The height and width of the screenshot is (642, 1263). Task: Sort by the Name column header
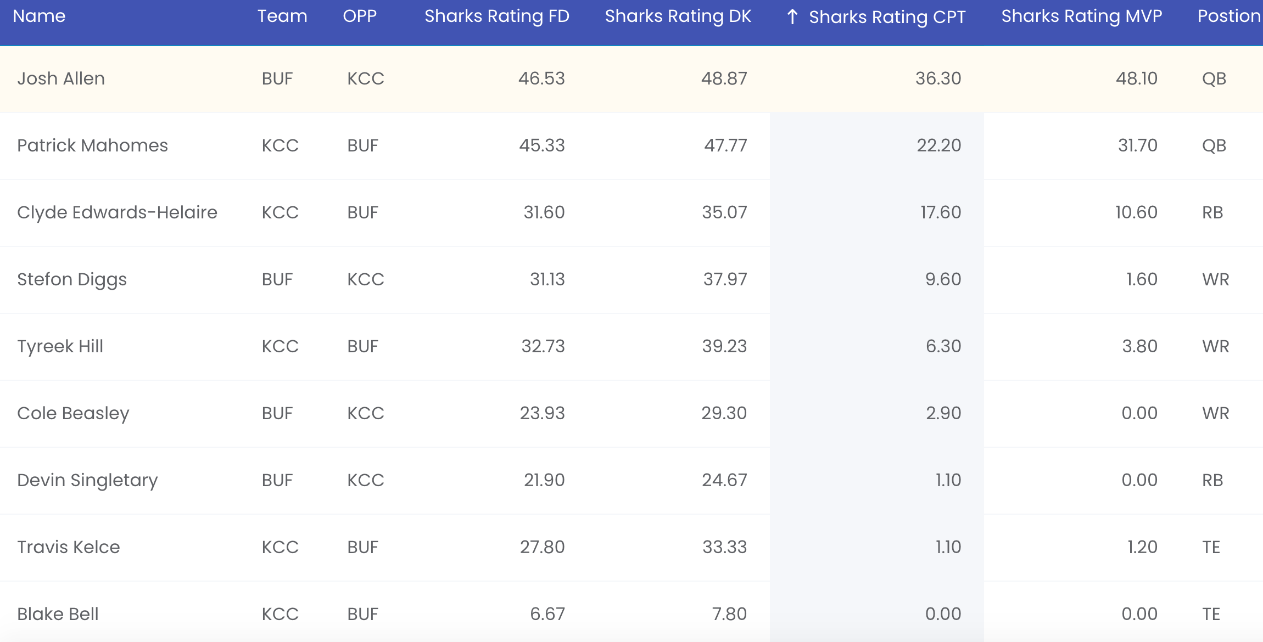tap(39, 16)
